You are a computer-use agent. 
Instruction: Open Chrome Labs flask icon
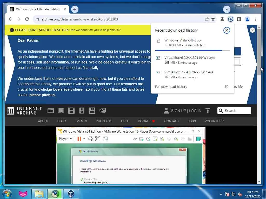click(x=222, y=19)
